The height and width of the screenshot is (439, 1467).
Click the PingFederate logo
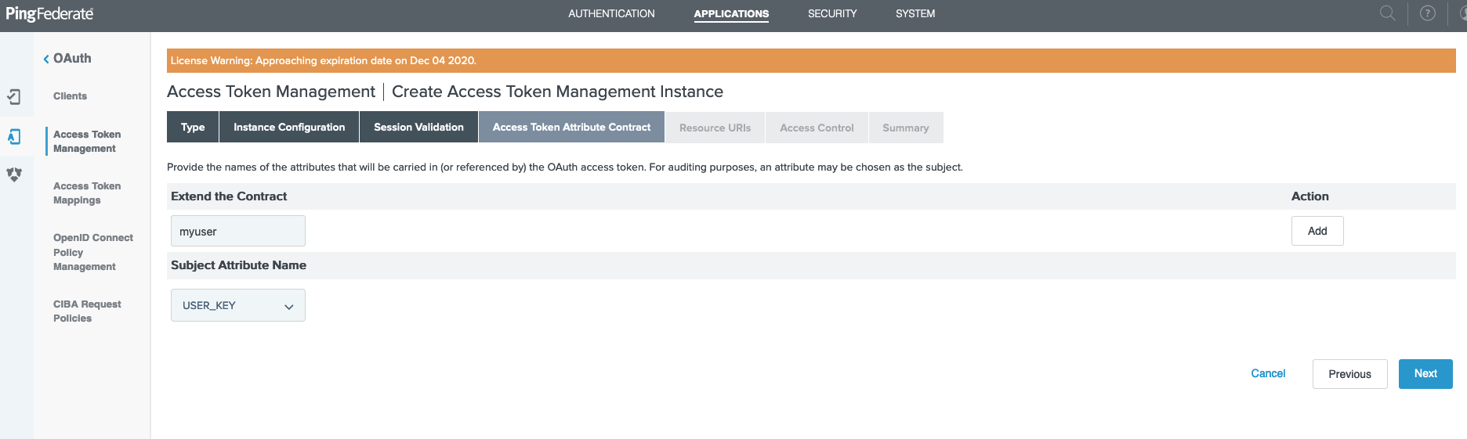(49, 14)
